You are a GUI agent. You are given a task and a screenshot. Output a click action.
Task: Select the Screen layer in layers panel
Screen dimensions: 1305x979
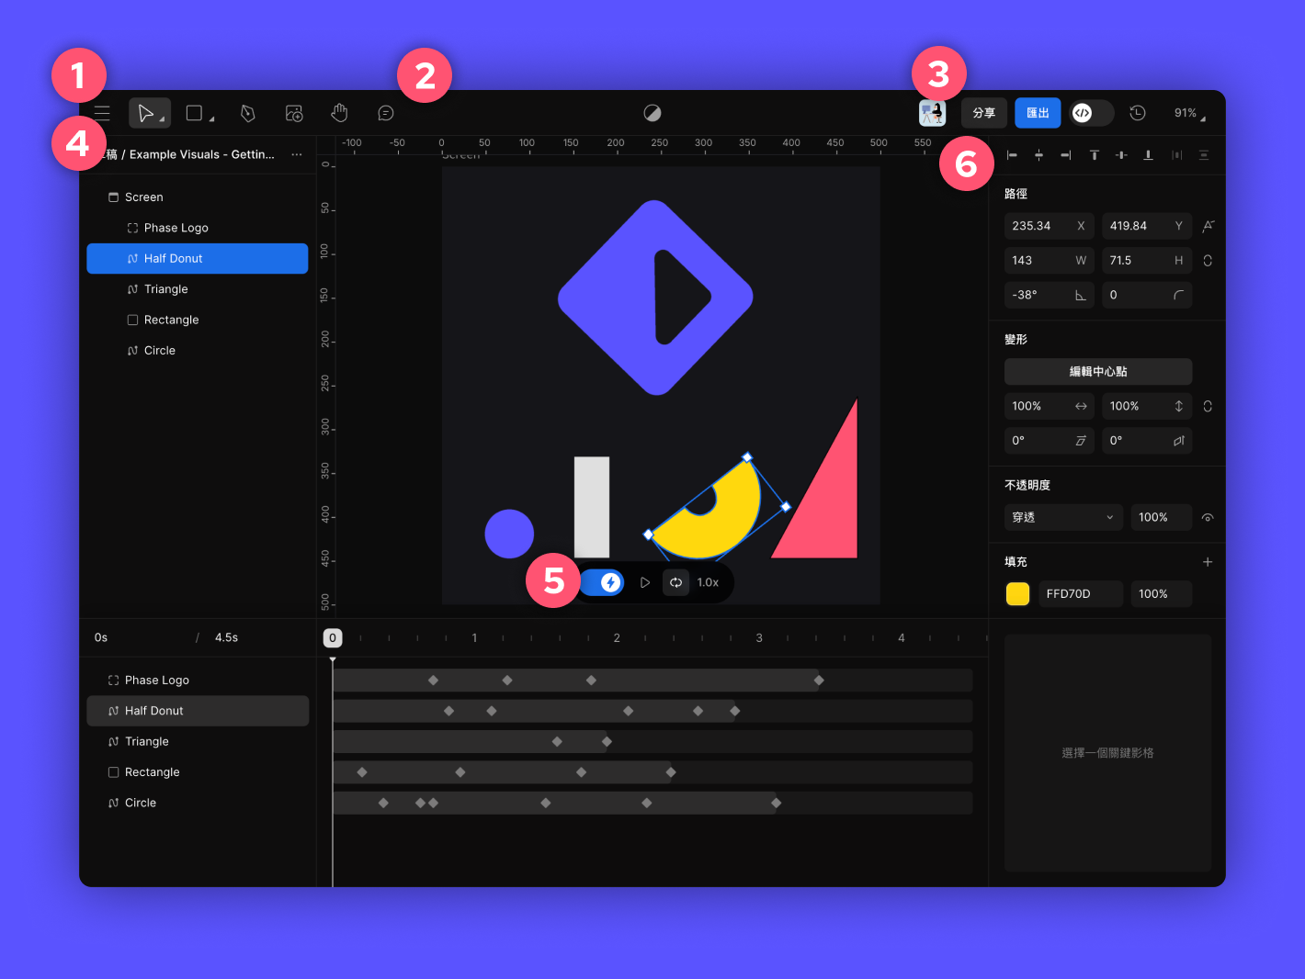[x=198, y=197]
